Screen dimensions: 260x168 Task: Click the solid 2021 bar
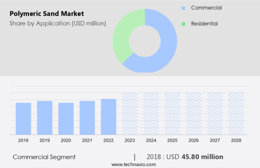(87, 118)
